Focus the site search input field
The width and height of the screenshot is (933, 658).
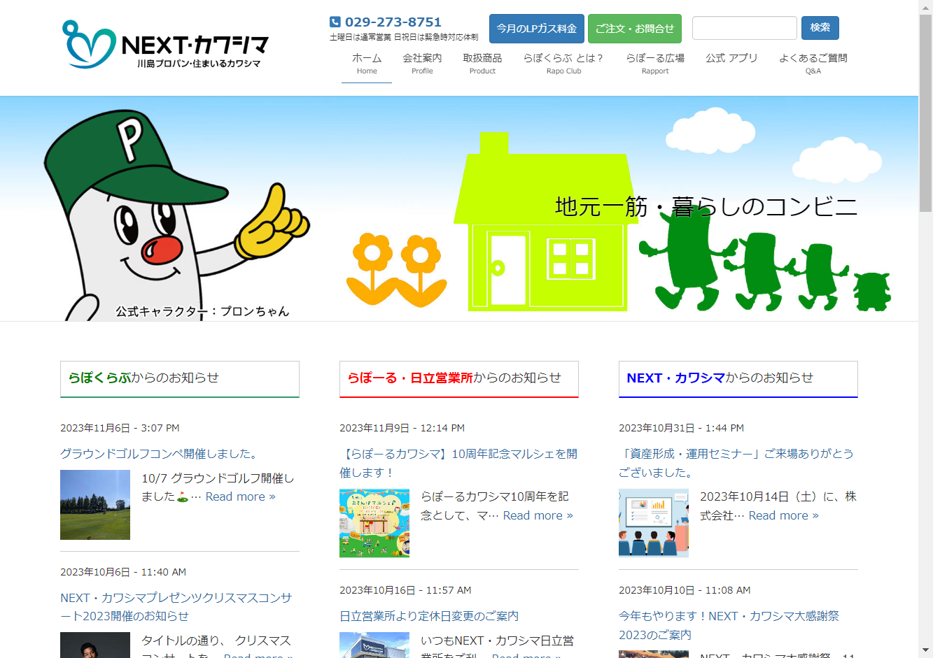click(745, 28)
